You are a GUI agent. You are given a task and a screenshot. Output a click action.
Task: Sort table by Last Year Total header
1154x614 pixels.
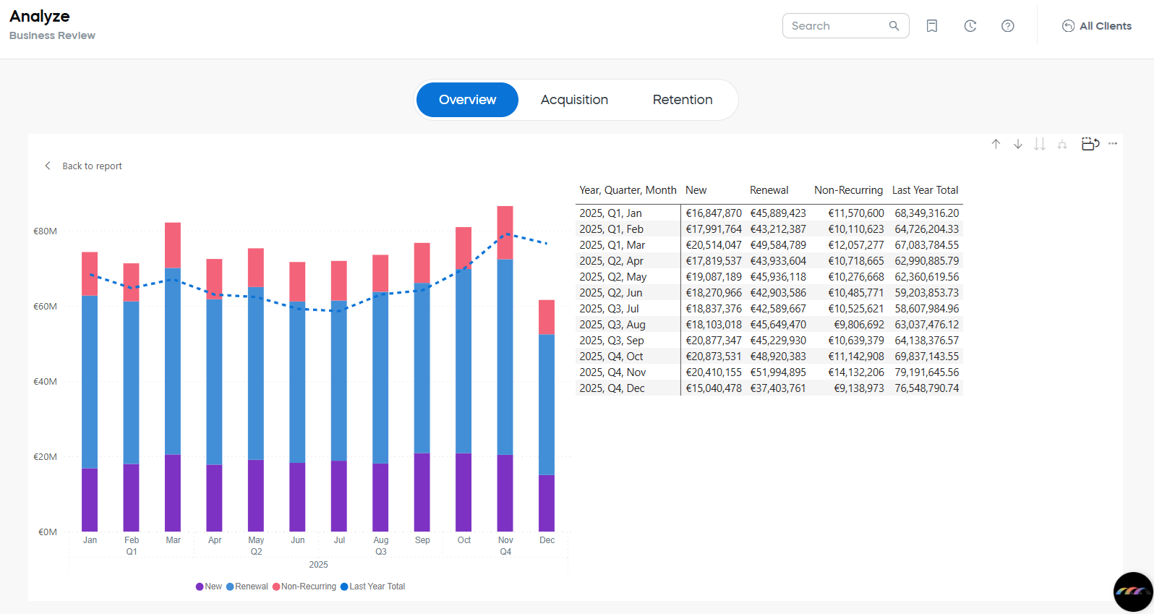[925, 190]
